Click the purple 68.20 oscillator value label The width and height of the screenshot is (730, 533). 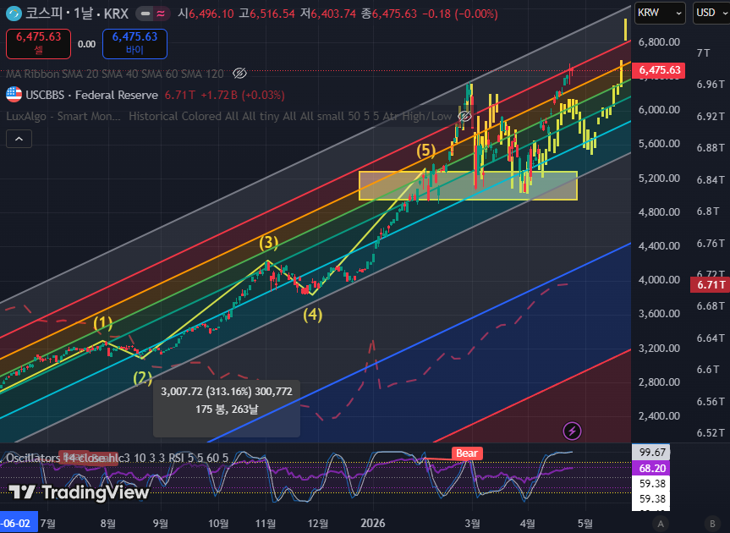(x=650, y=469)
